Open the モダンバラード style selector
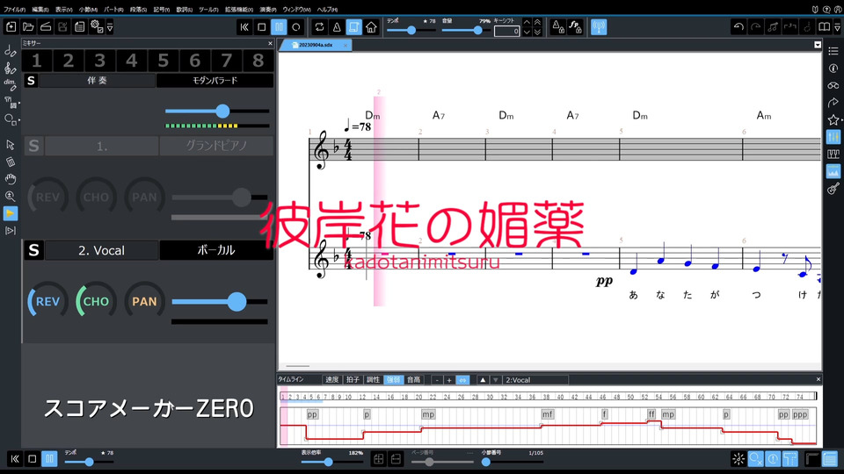The height and width of the screenshot is (474, 844). point(215,81)
